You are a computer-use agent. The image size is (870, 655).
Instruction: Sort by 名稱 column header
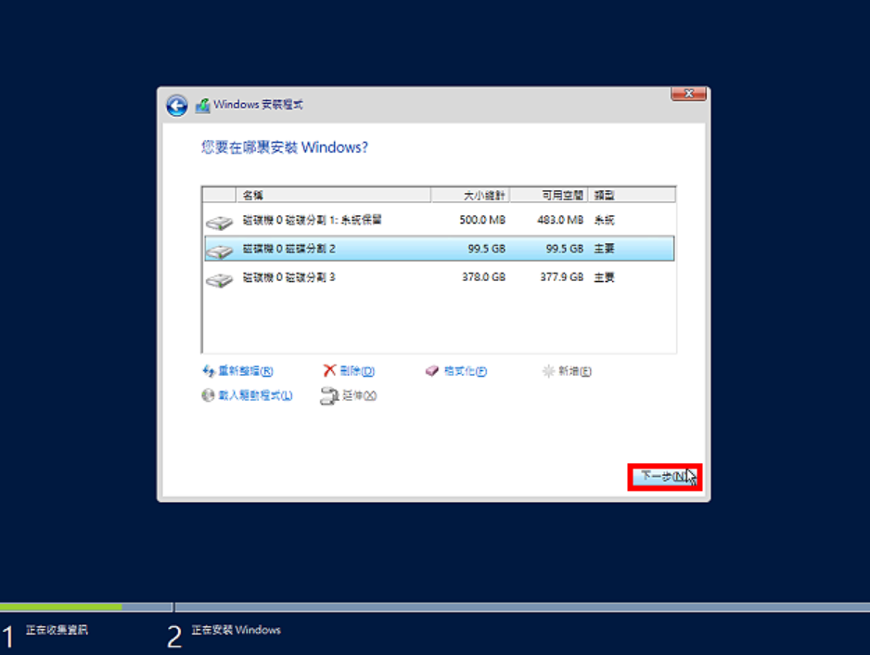tap(334, 195)
